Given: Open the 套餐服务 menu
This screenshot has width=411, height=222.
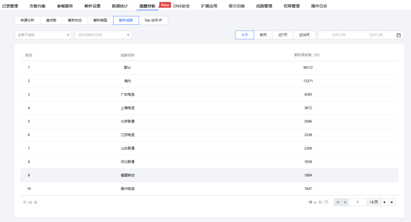Looking at the screenshot, I should [65, 6].
